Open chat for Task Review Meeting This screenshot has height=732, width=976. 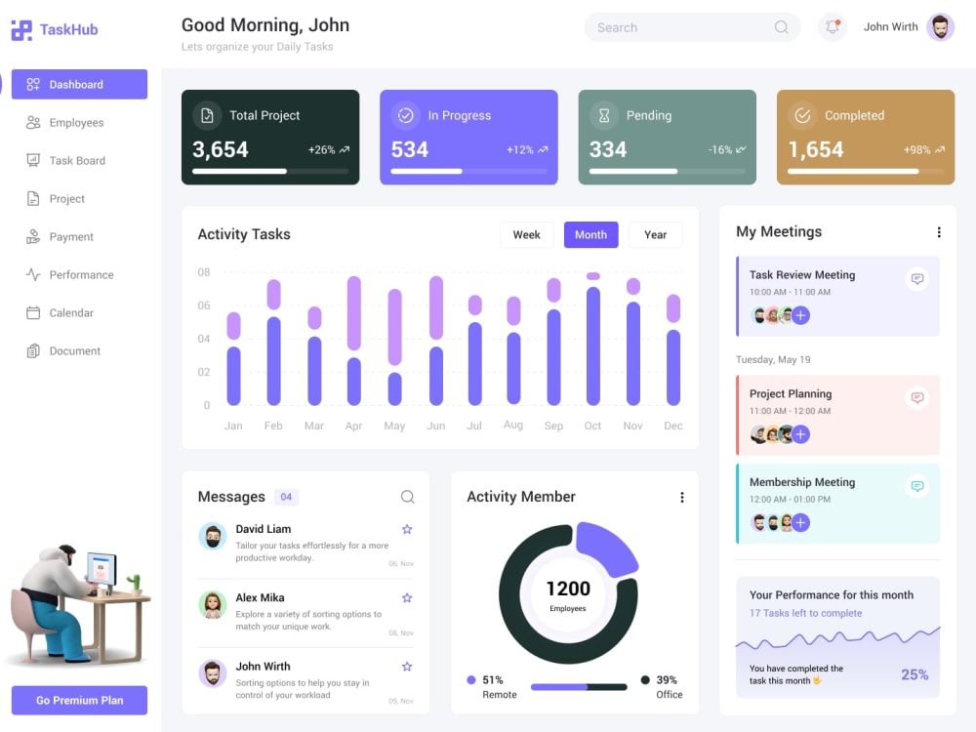tap(916, 279)
